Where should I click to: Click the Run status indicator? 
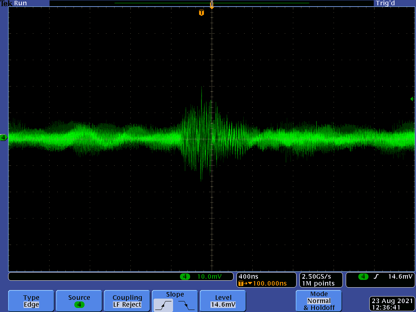click(21, 3)
